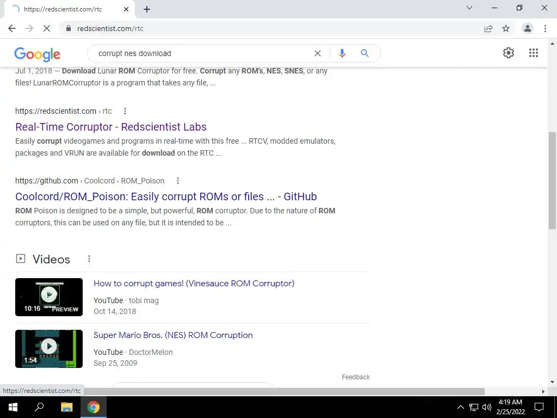The image size is (557, 418).
Task: Share this page icon in address bar
Action: click(x=488, y=28)
